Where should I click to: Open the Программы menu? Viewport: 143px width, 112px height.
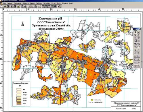pyautogui.click(x=17, y=3)
